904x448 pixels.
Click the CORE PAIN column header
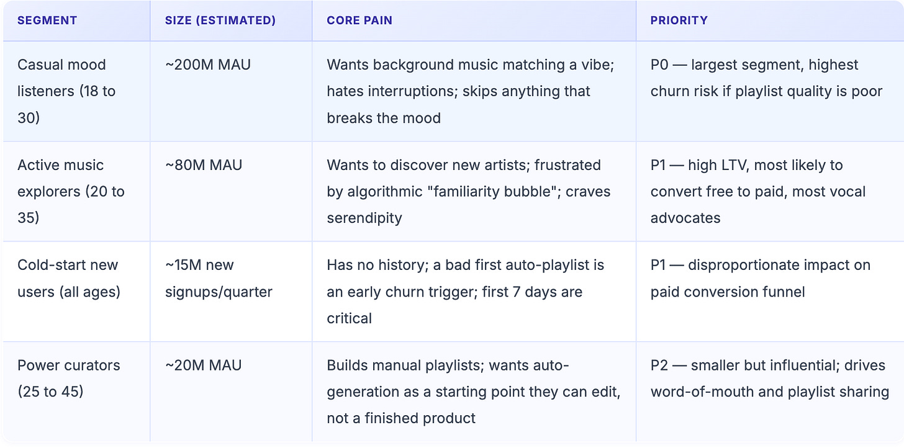pos(474,20)
